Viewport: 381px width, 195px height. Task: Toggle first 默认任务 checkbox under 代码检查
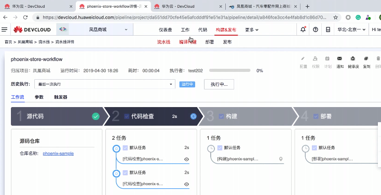125,147
